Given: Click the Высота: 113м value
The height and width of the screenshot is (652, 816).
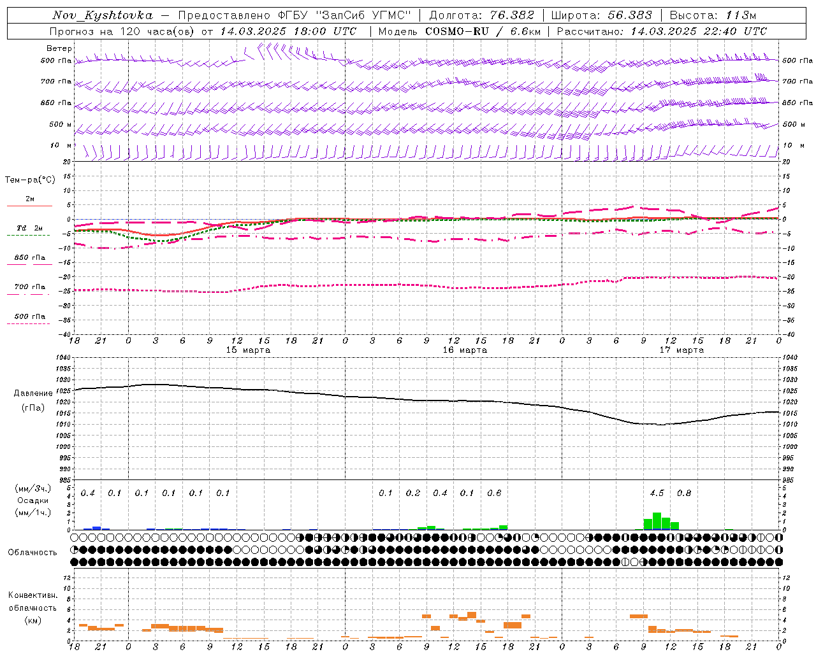Looking at the screenshot, I should [x=712, y=15].
